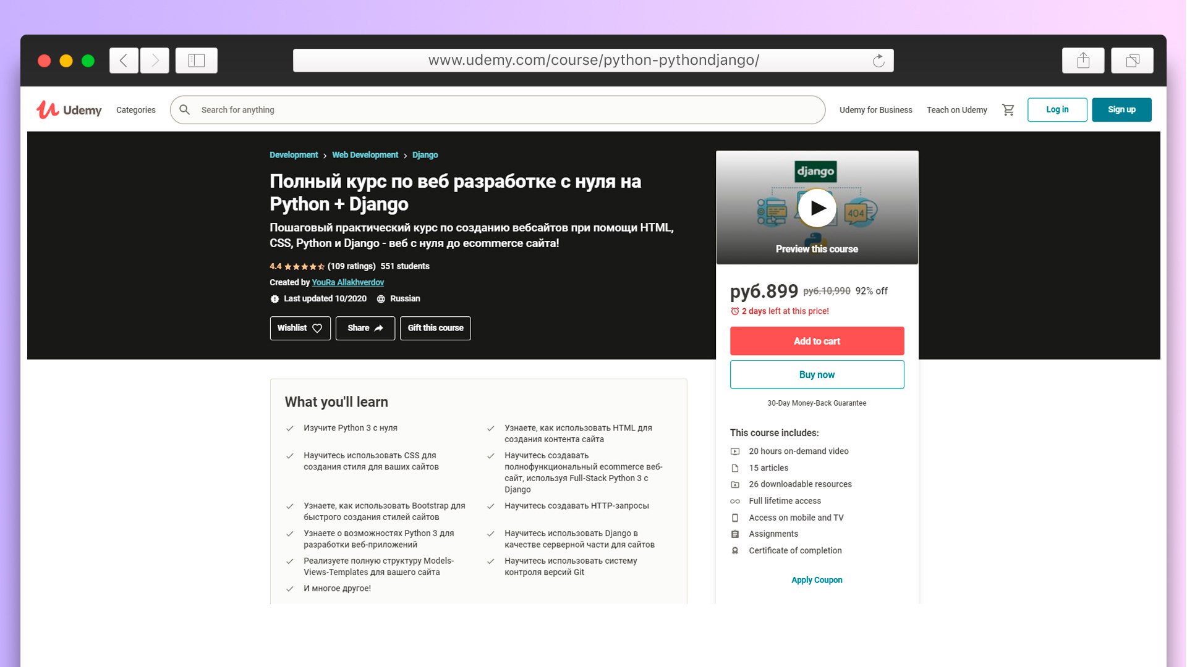This screenshot has height=667, width=1187.
Task: Click the 30-Day Money-Back Guarantee text
Action: click(817, 403)
